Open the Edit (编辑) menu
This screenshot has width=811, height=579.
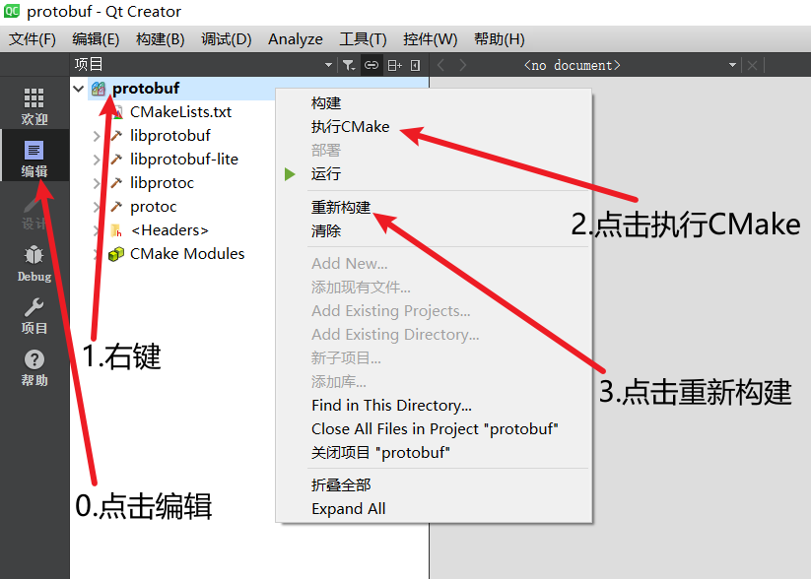pyautogui.click(x=96, y=39)
